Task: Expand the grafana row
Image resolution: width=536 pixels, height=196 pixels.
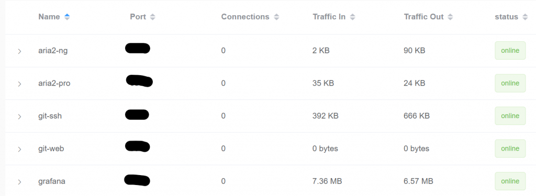Action: [19, 182]
